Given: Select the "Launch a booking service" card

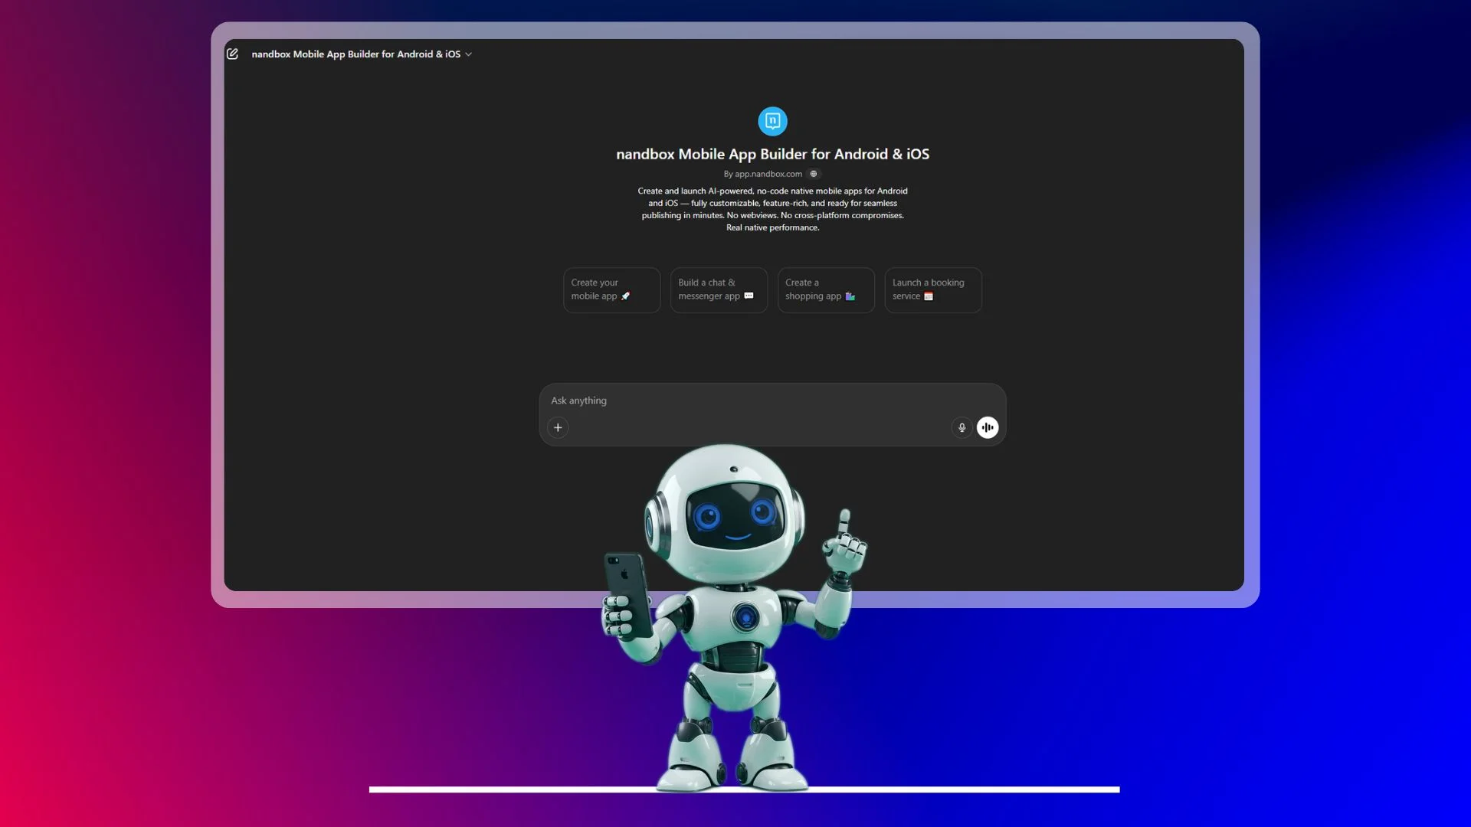Looking at the screenshot, I should 932,289.
